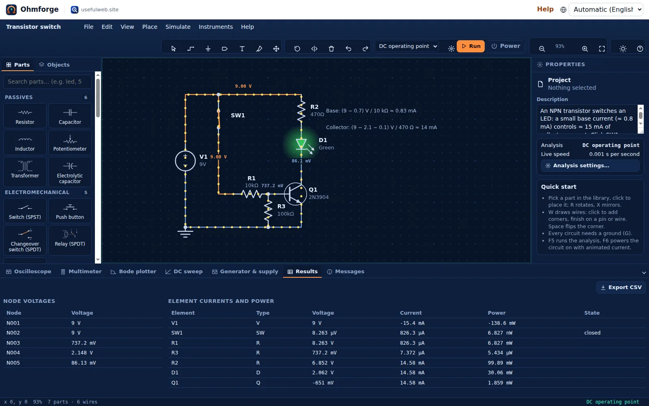Select the wire drawing tool
Viewport: 649px width, 406px height.
pos(191,49)
